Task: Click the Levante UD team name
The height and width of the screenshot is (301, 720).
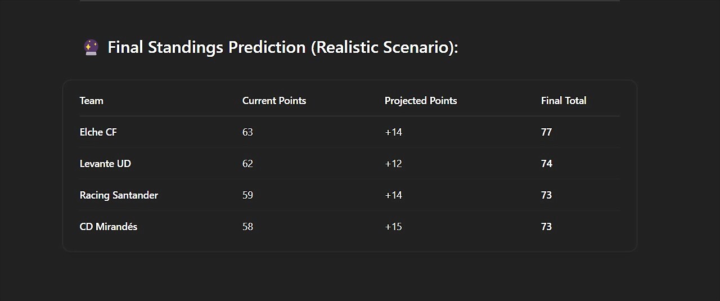Action: 105,164
